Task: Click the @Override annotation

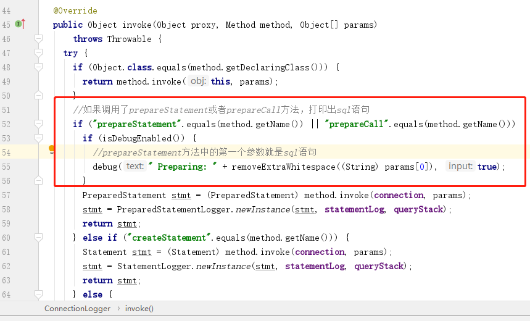Action: click(75, 10)
